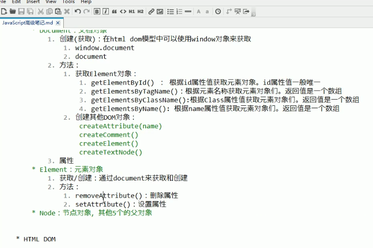Paste from clipboard toolbar icon
The width and height of the screenshot is (373, 248).
pos(58,11)
